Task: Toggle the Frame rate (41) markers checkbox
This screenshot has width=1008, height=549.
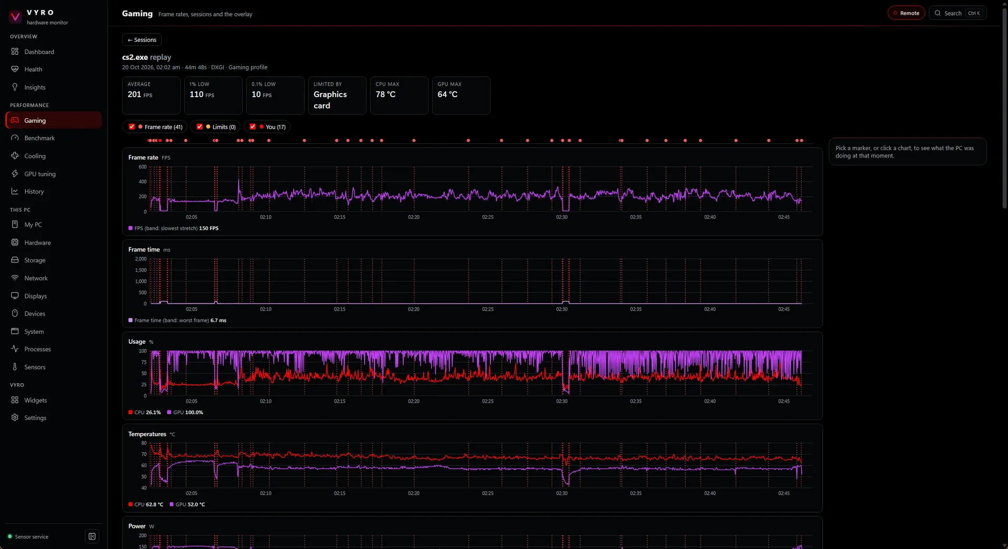Action: pos(132,126)
